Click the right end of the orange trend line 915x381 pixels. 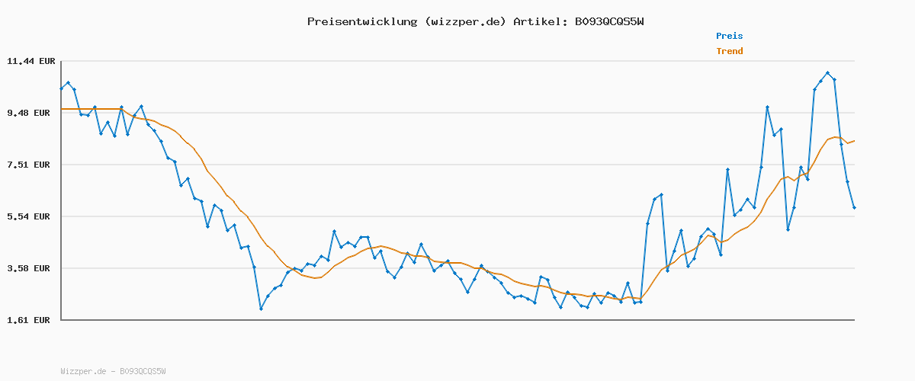pos(854,140)
